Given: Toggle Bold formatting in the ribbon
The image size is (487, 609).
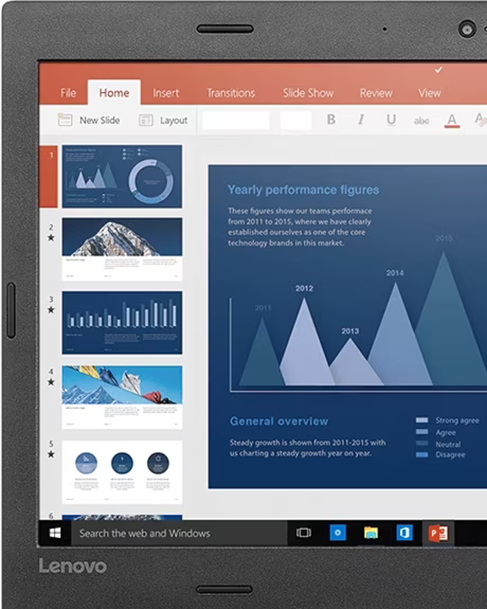Looking at the screenshot, I should click(x=331, y=120).
